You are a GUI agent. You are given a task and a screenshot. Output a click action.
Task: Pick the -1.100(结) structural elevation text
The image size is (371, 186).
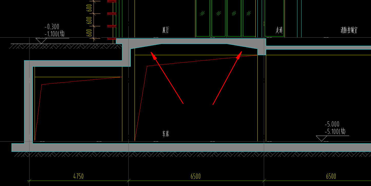pos(55,33)
